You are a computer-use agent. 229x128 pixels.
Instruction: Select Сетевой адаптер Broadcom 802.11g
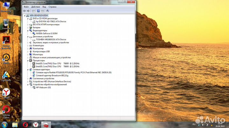52,75
